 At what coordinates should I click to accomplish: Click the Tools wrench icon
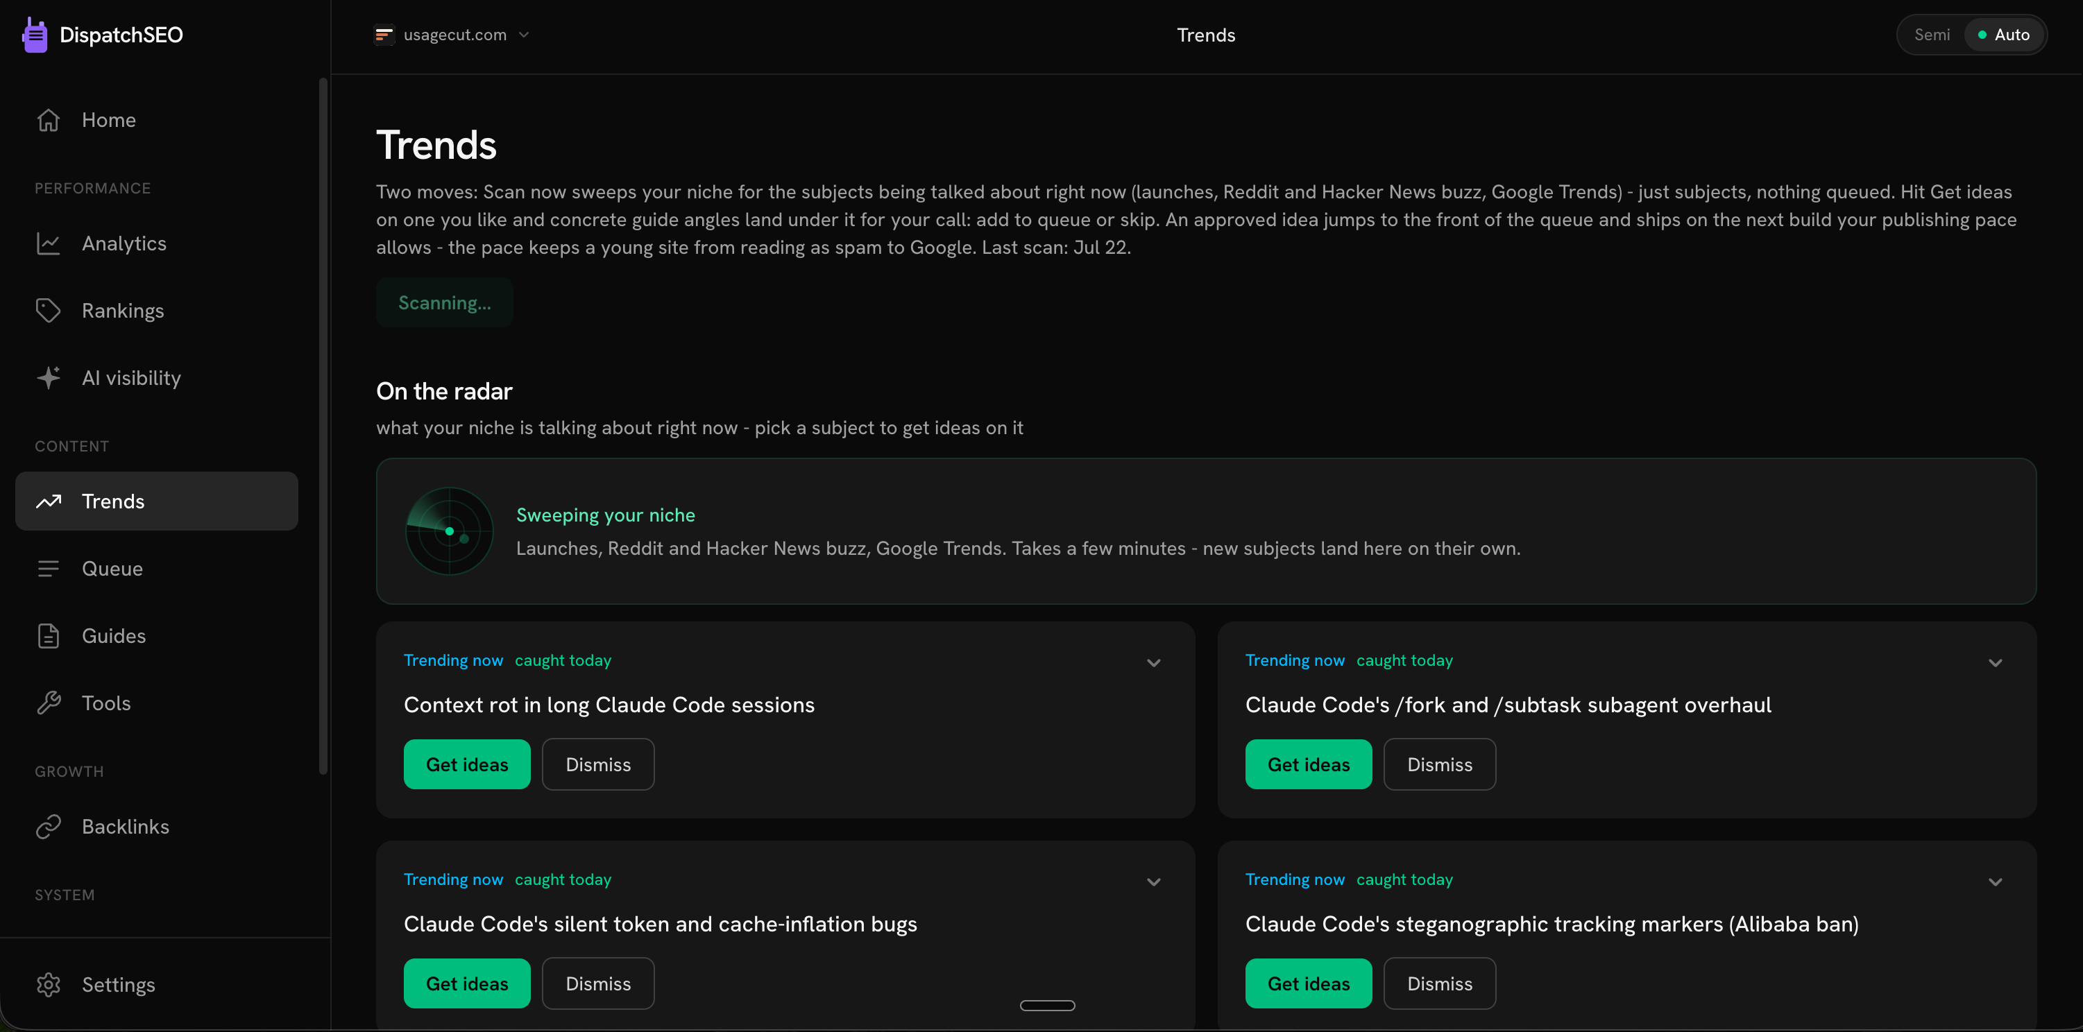[x=49, y=703]
